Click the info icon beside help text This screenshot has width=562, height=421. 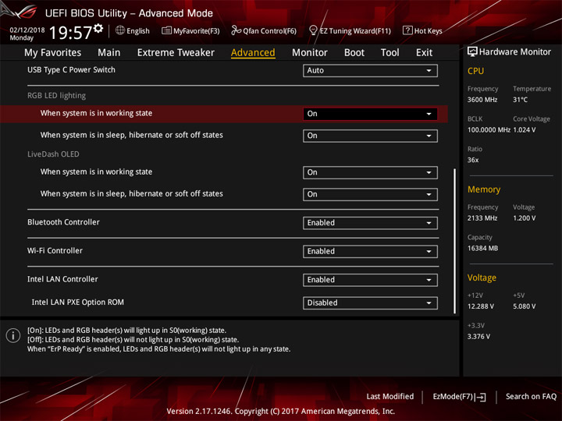pos(13,335)
